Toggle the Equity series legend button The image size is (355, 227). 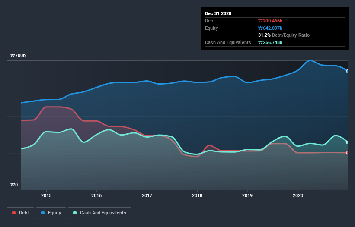pos(51,213)
